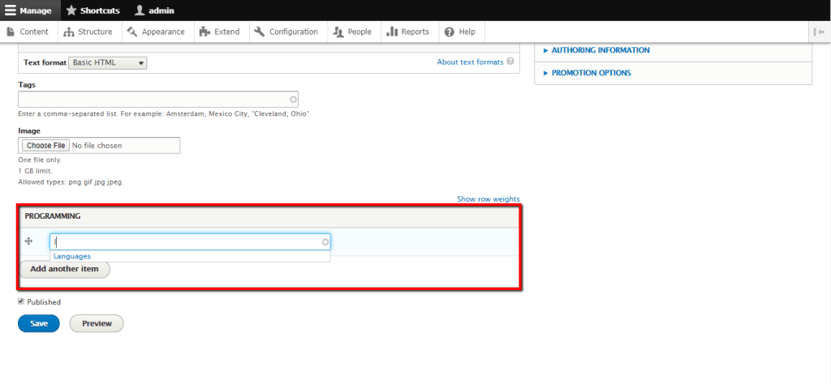Screen dimensions: 831x384
Task: Expand Authoring Information section
Action: click(600, 50)
